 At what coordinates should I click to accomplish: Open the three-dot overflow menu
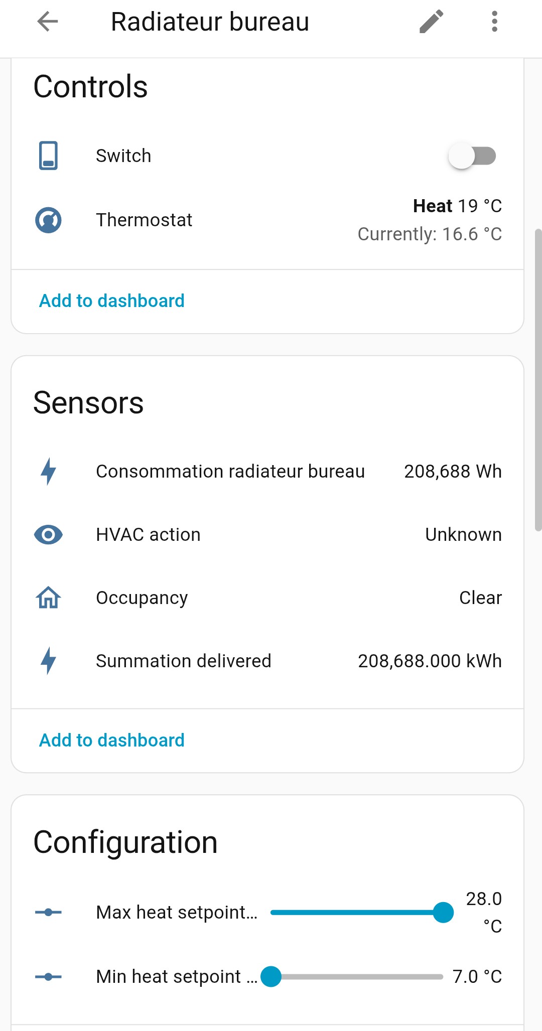(495, 22)
